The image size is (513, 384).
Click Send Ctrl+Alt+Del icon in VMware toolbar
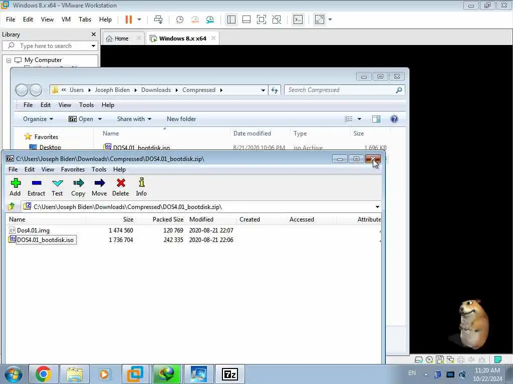[x=158, y=19]
